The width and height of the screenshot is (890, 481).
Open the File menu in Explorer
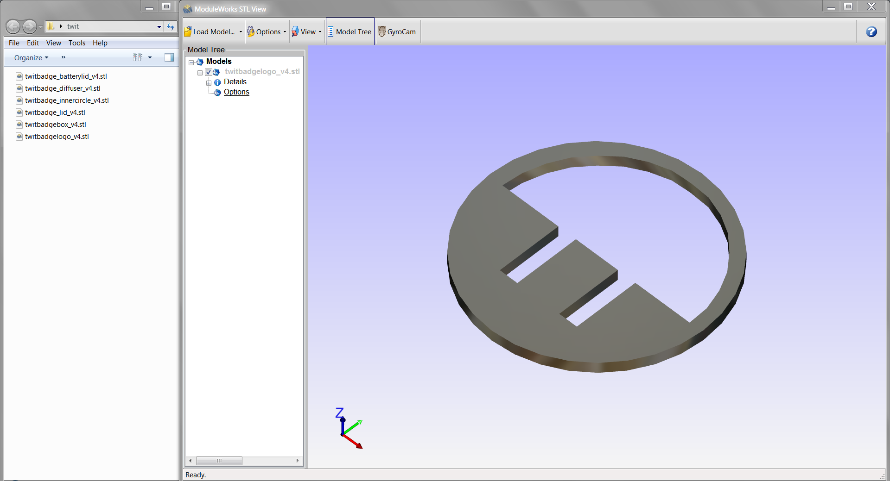click(14, 43)
